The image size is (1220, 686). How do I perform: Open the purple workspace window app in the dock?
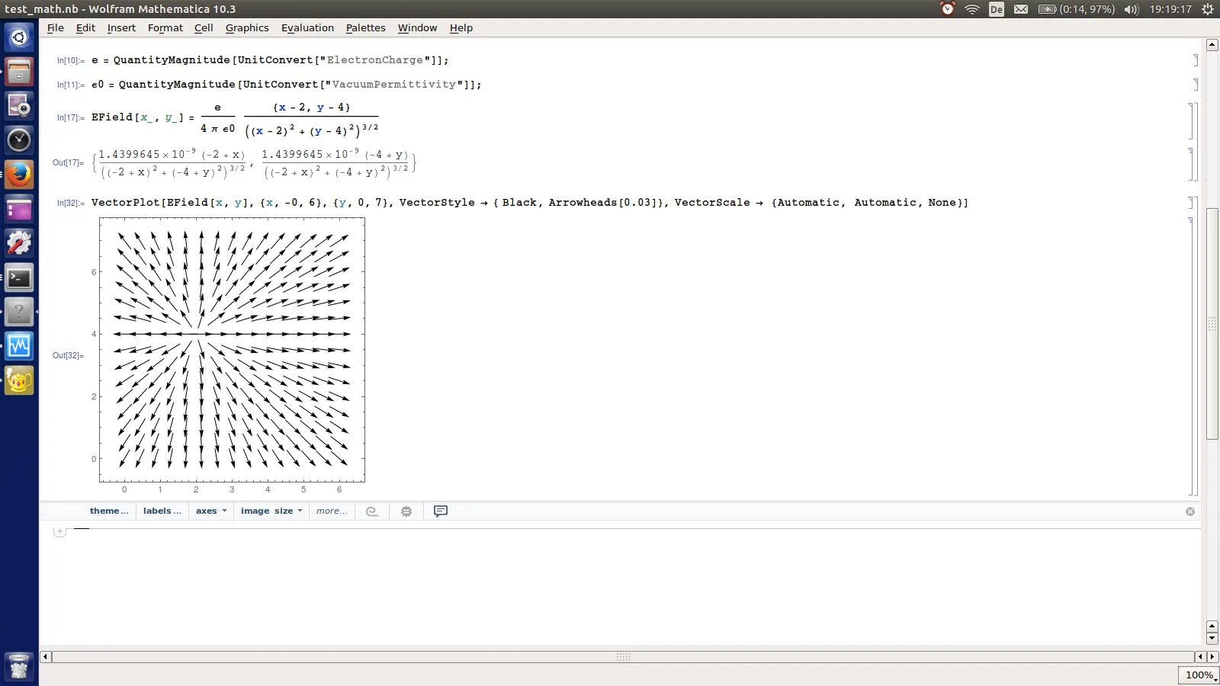pos(19,209)
